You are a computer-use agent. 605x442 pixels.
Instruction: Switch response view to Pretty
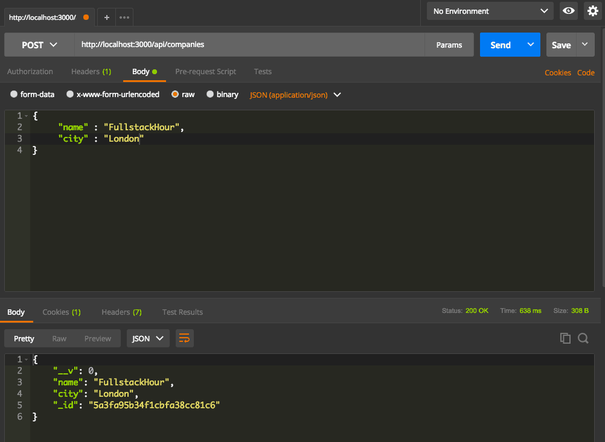click(24, 338)
